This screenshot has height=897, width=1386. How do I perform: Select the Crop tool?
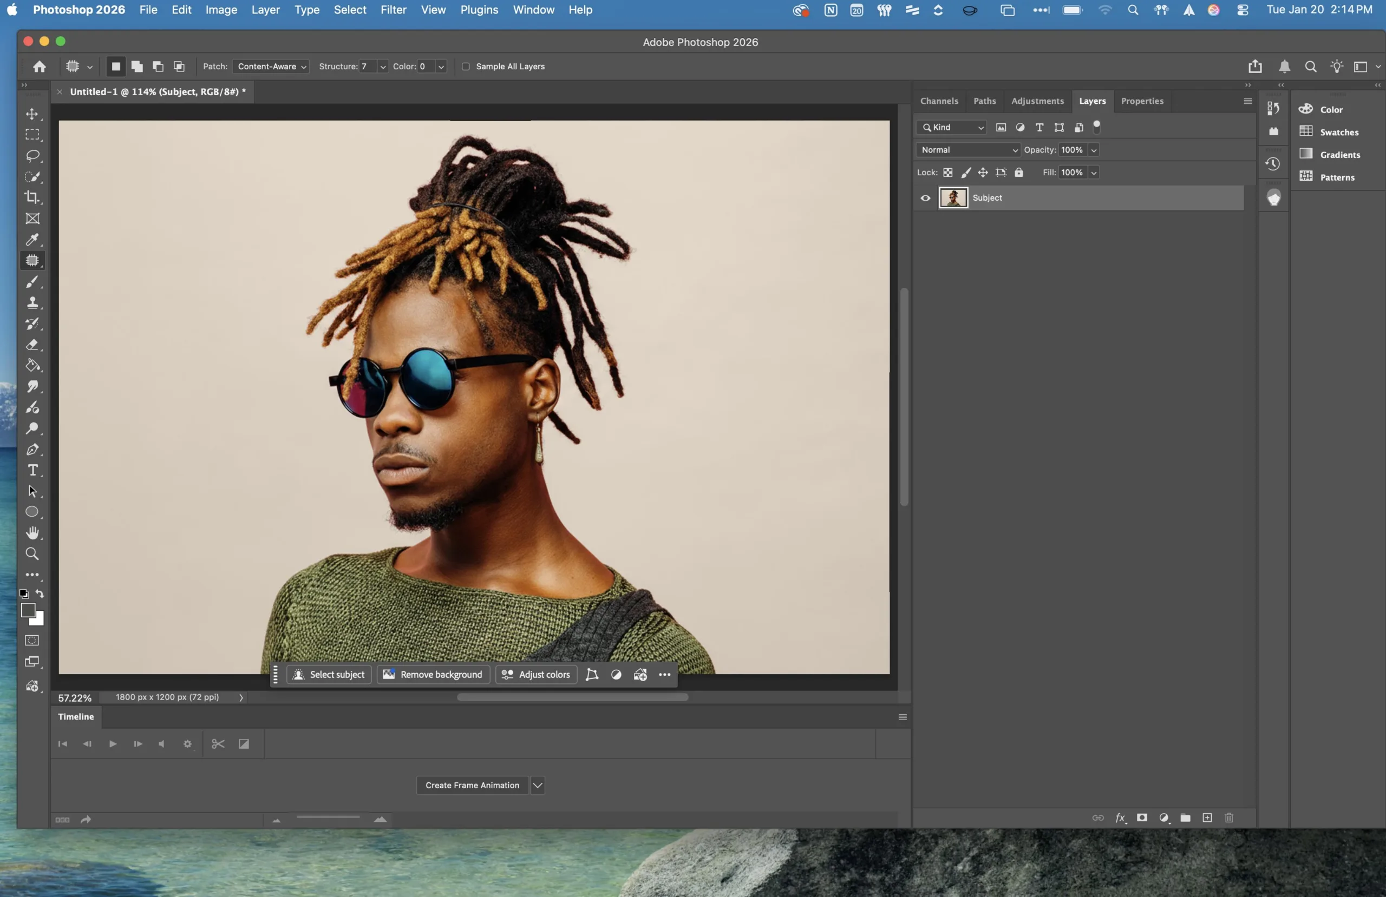[x=32, y=197]
